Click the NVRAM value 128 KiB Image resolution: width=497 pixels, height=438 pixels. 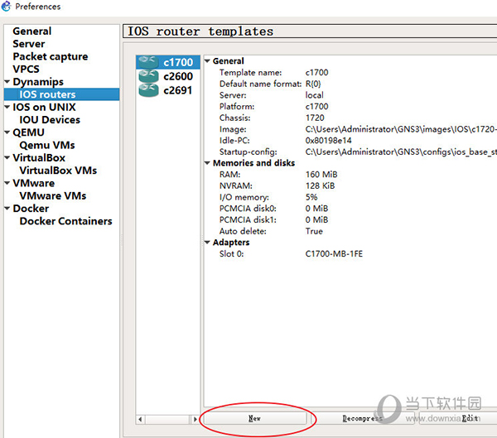point(320,185)
